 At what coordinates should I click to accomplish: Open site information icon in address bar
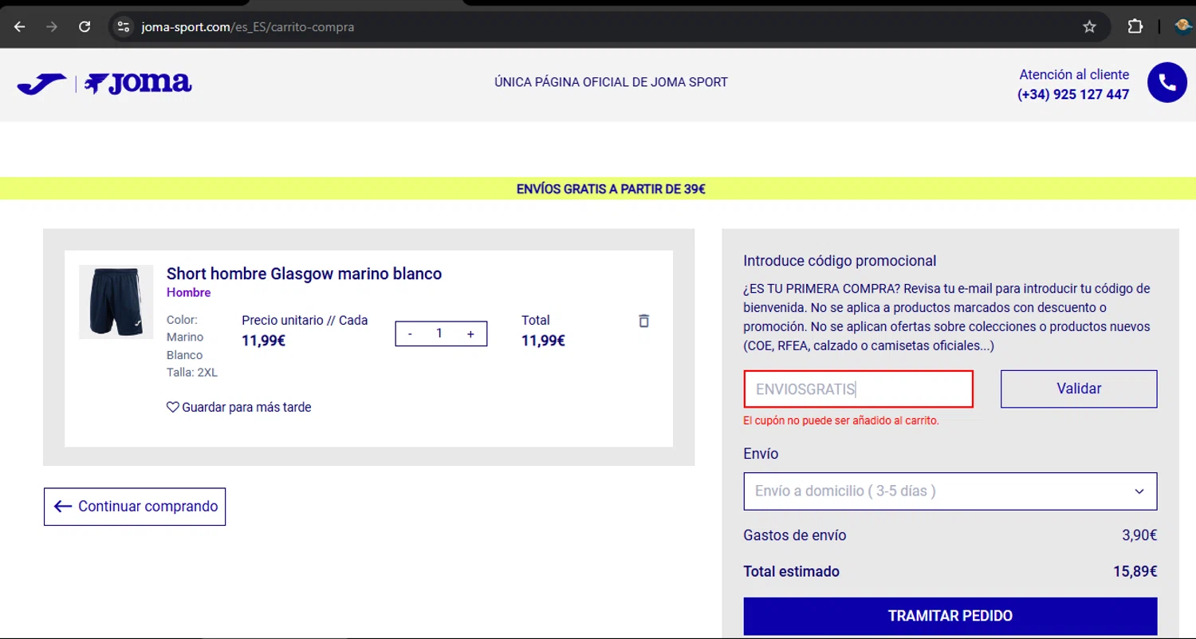pyautogui.click(x=123, y=27)
